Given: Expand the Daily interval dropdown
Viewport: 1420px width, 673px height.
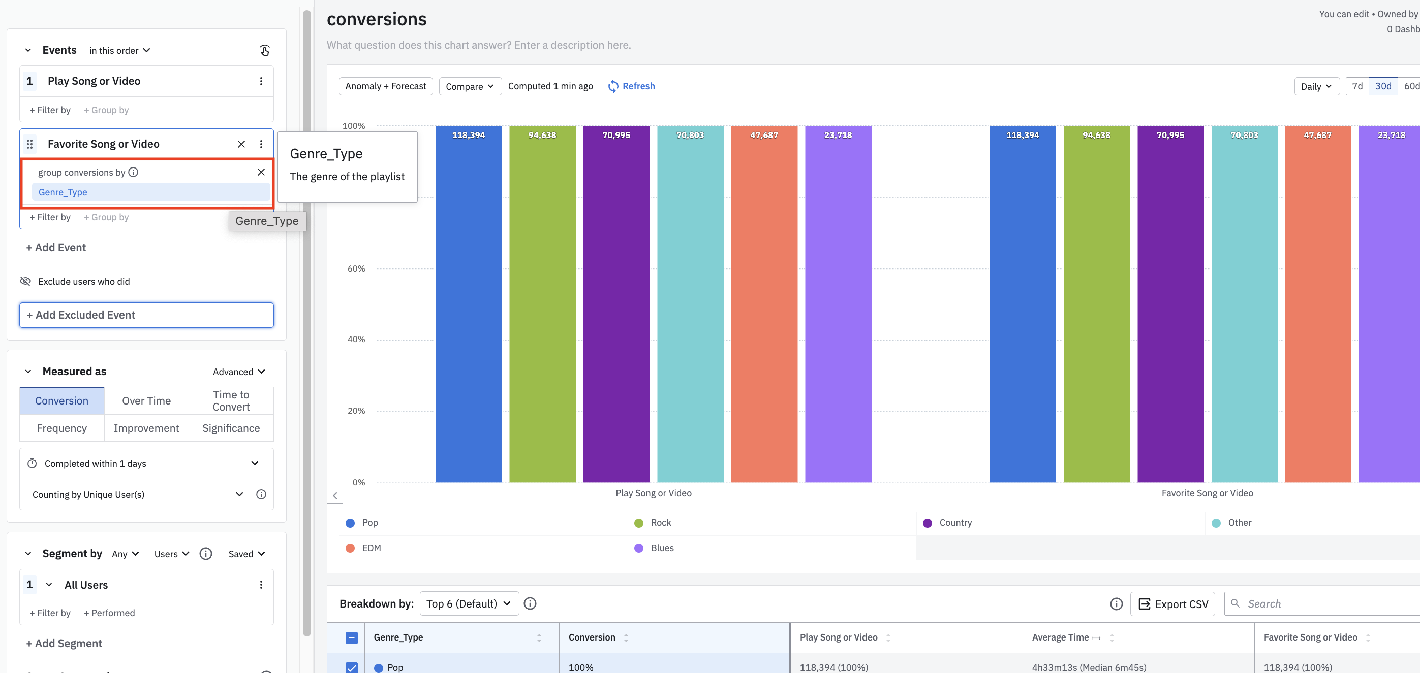Looking at the screenshot, I should (x=1316, y=86).
